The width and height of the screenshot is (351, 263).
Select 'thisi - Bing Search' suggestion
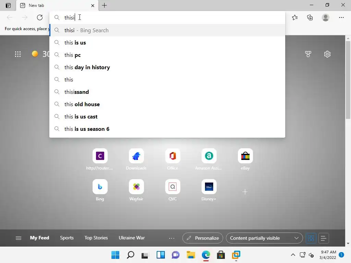167,30
